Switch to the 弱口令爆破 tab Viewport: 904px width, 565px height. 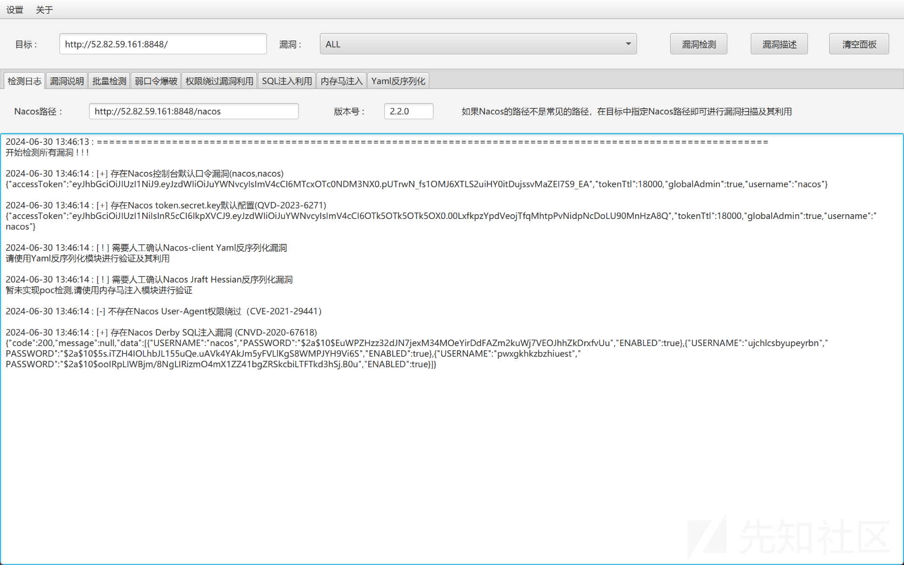(156, 81)
